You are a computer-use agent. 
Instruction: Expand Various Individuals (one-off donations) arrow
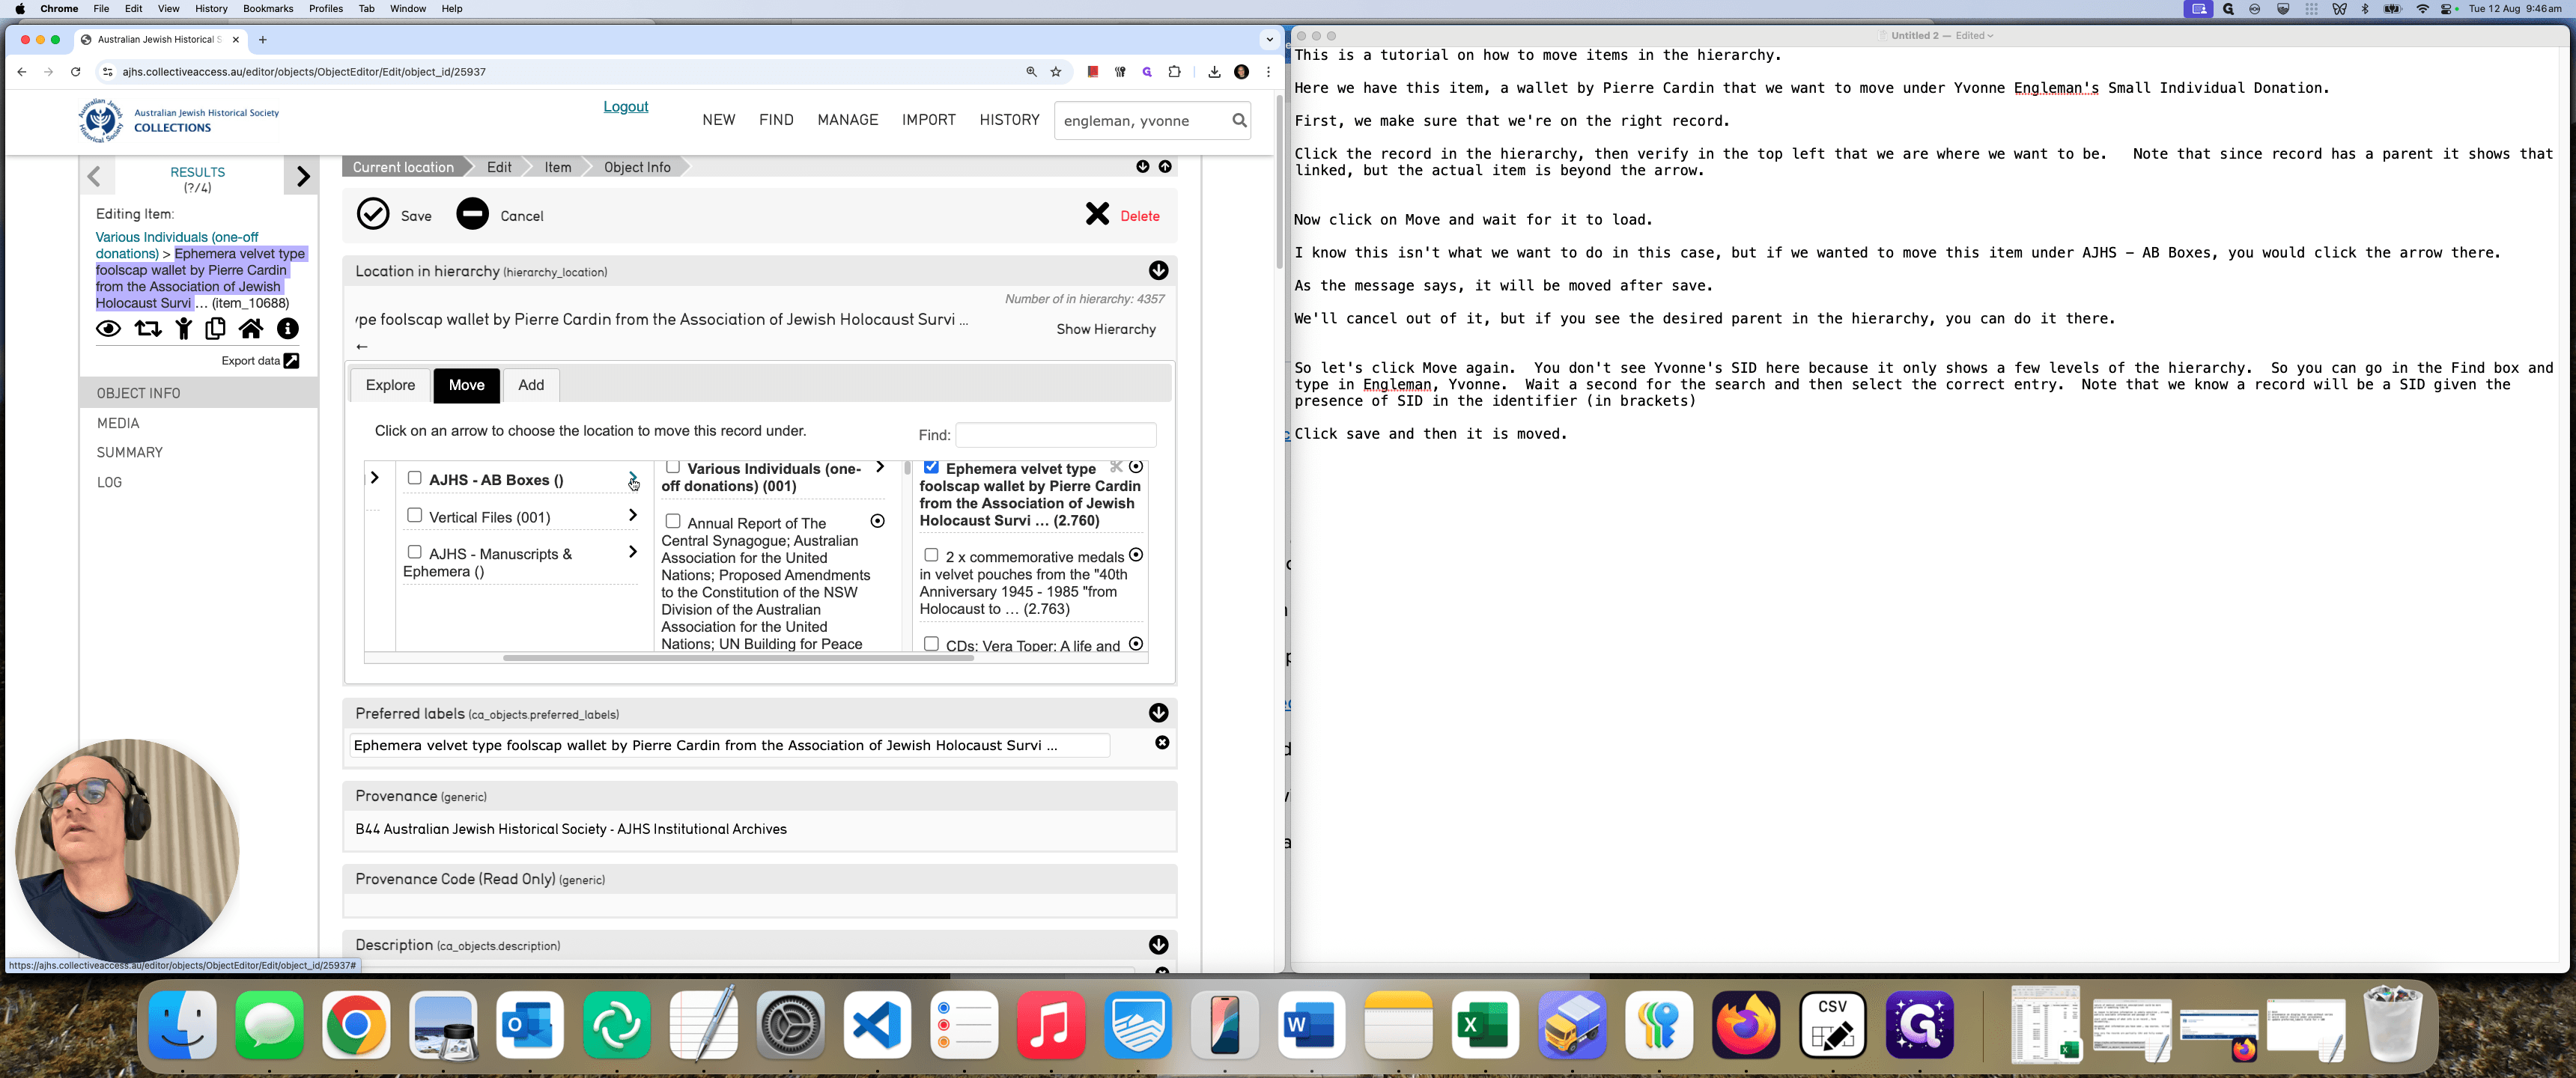tap(880, 467)
